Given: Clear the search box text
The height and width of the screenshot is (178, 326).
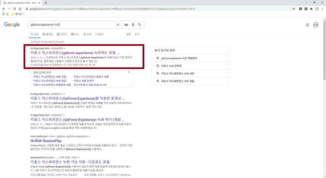Looking at the screenshot, I should pyautogui.click(x=118, y=25).
